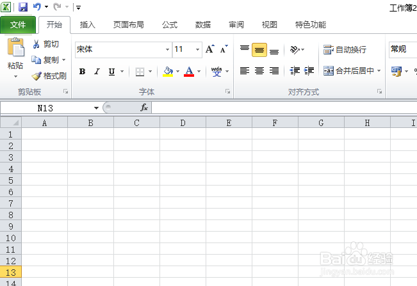Toggle center text horizontally
Image resolution: width=417 pixels, height=286 pixels.
pyautogui.click(x=259, y=71)
